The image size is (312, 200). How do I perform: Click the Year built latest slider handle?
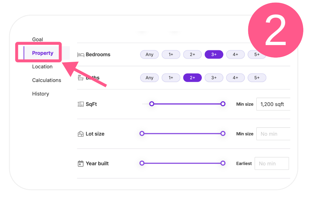coord(223,163)
